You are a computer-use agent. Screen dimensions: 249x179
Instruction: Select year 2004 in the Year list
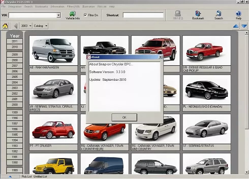15,82
